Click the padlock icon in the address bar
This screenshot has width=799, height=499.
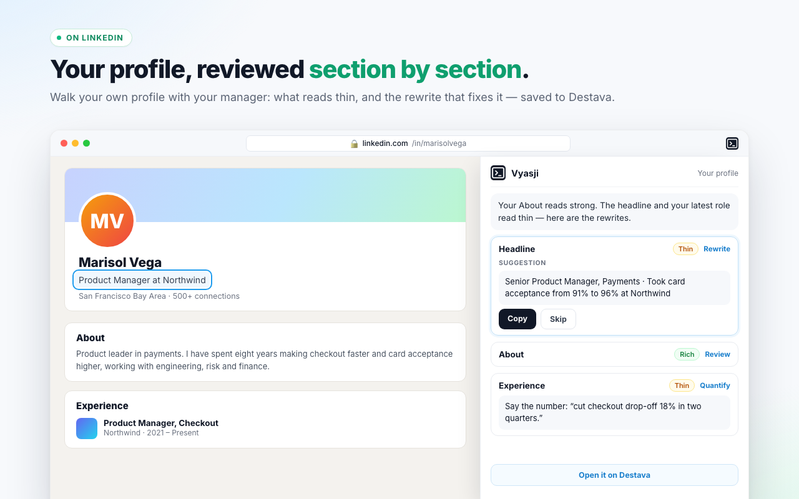355,143
